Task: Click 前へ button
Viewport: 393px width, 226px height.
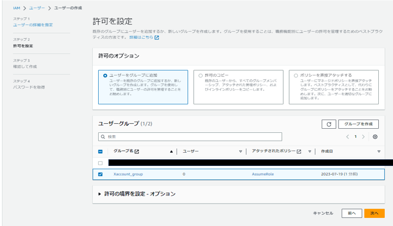Action: click(352, 213)
